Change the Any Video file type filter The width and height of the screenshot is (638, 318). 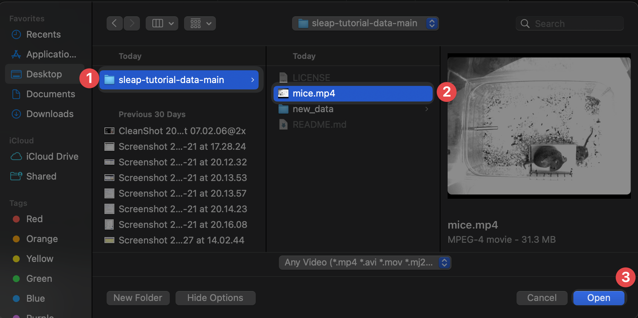(365, 262)
